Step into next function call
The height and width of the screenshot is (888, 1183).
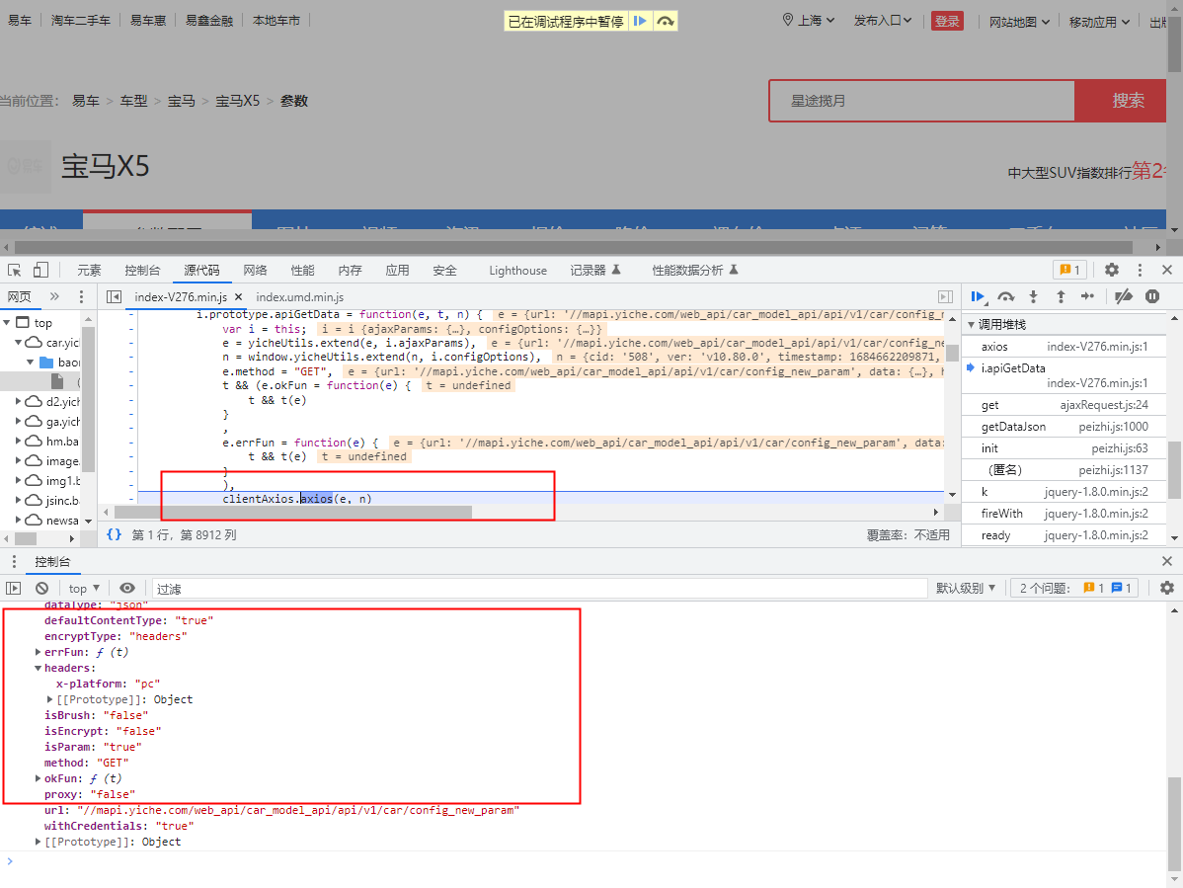click(x=1033, y=296)
